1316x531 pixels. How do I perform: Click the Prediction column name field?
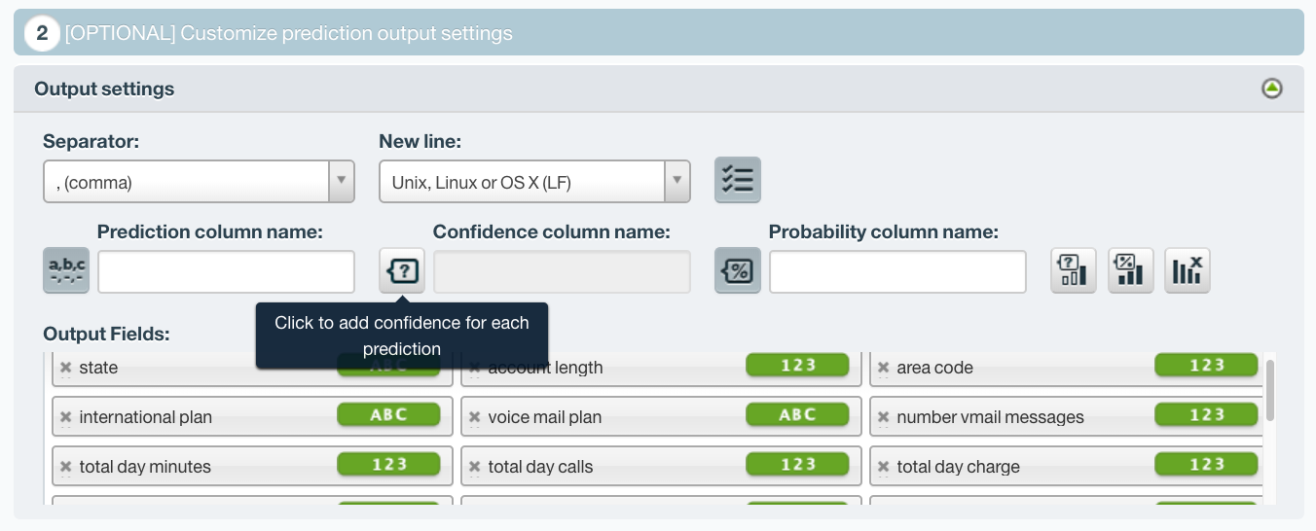pos(226,271)
